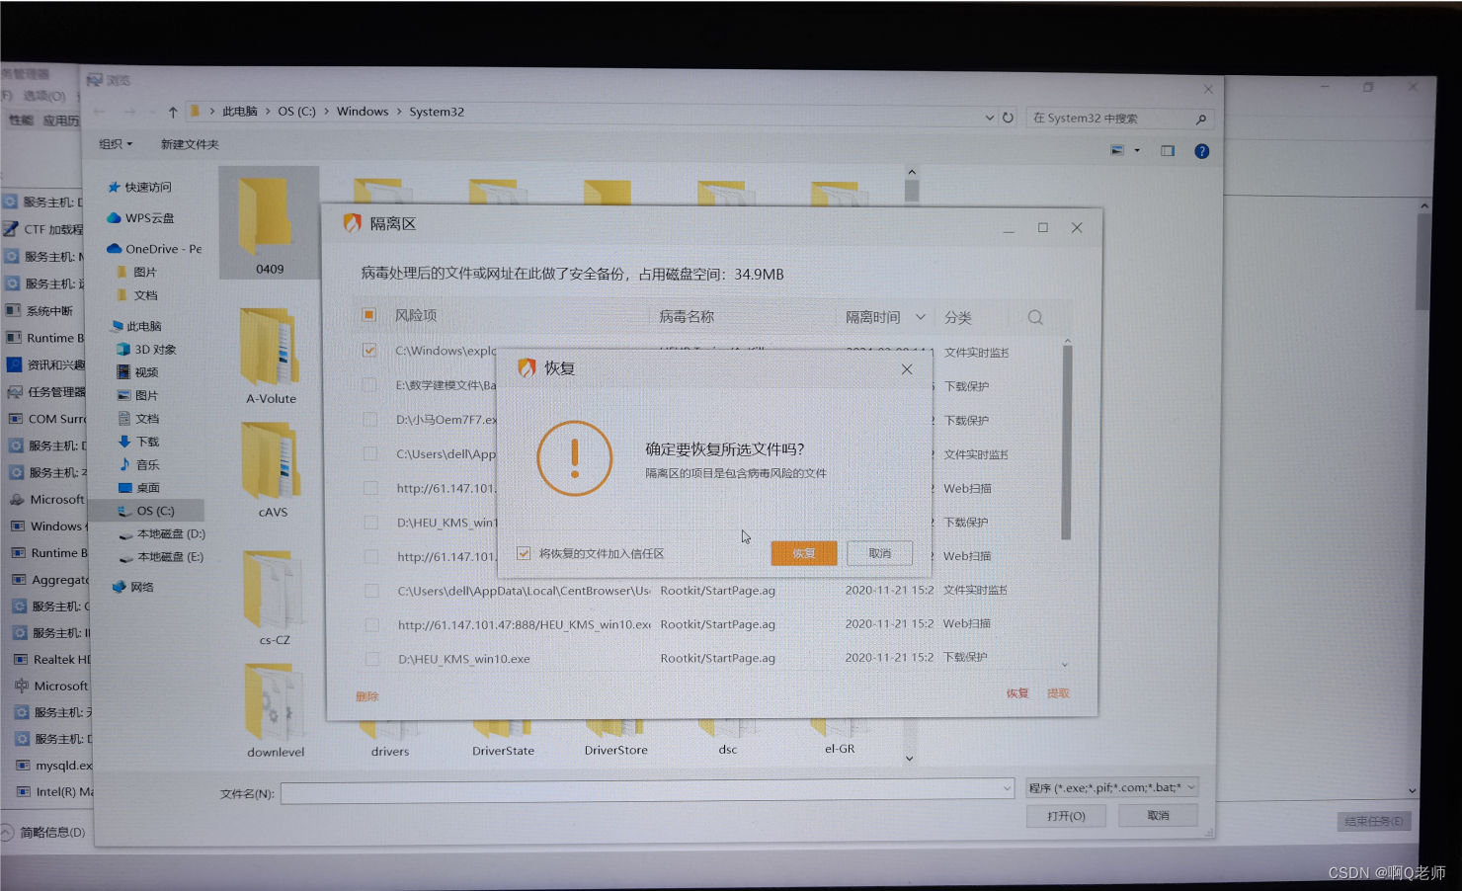Click the 文件名(N) input field
The height and width of the screenshot is (891, 1462).
(647, 792)
